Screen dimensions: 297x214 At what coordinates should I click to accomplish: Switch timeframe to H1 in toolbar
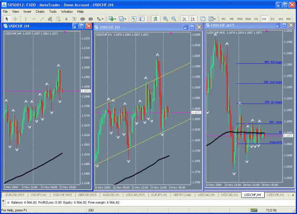point(256,19)
